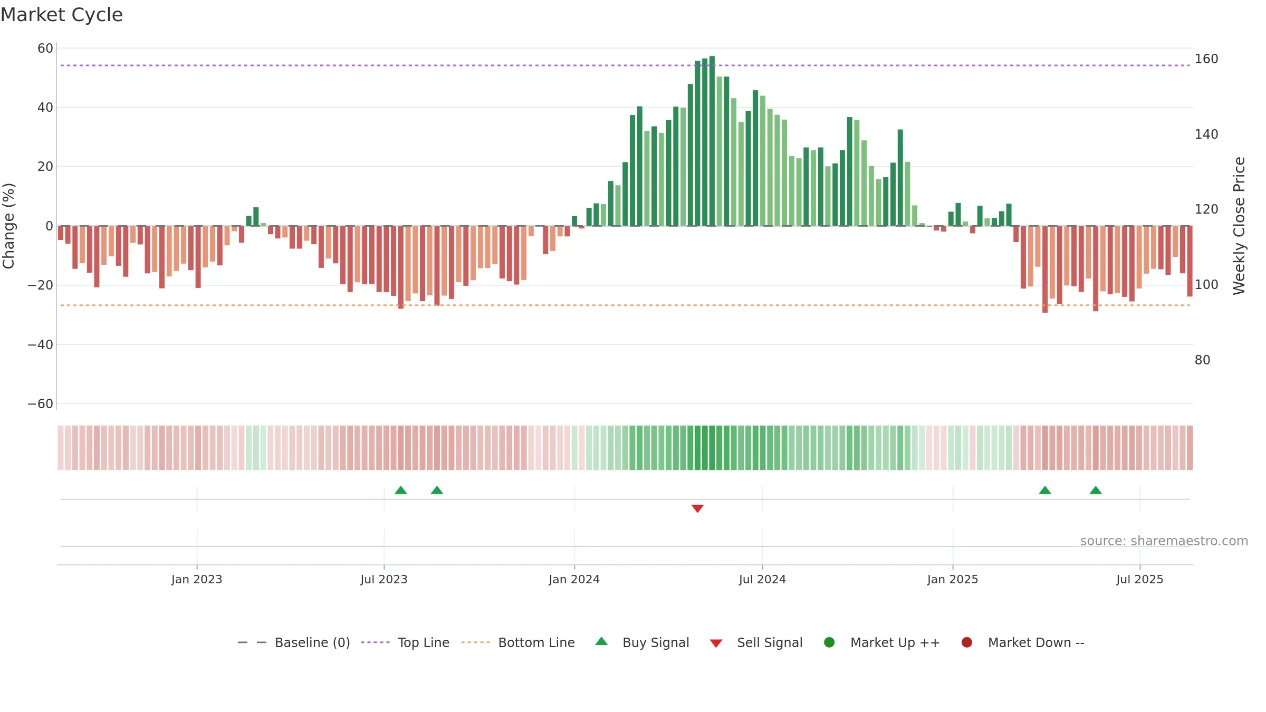Click the 160 tick on price axis
The height and width of the screenshot is (712, 1266).
(1206, 59)
